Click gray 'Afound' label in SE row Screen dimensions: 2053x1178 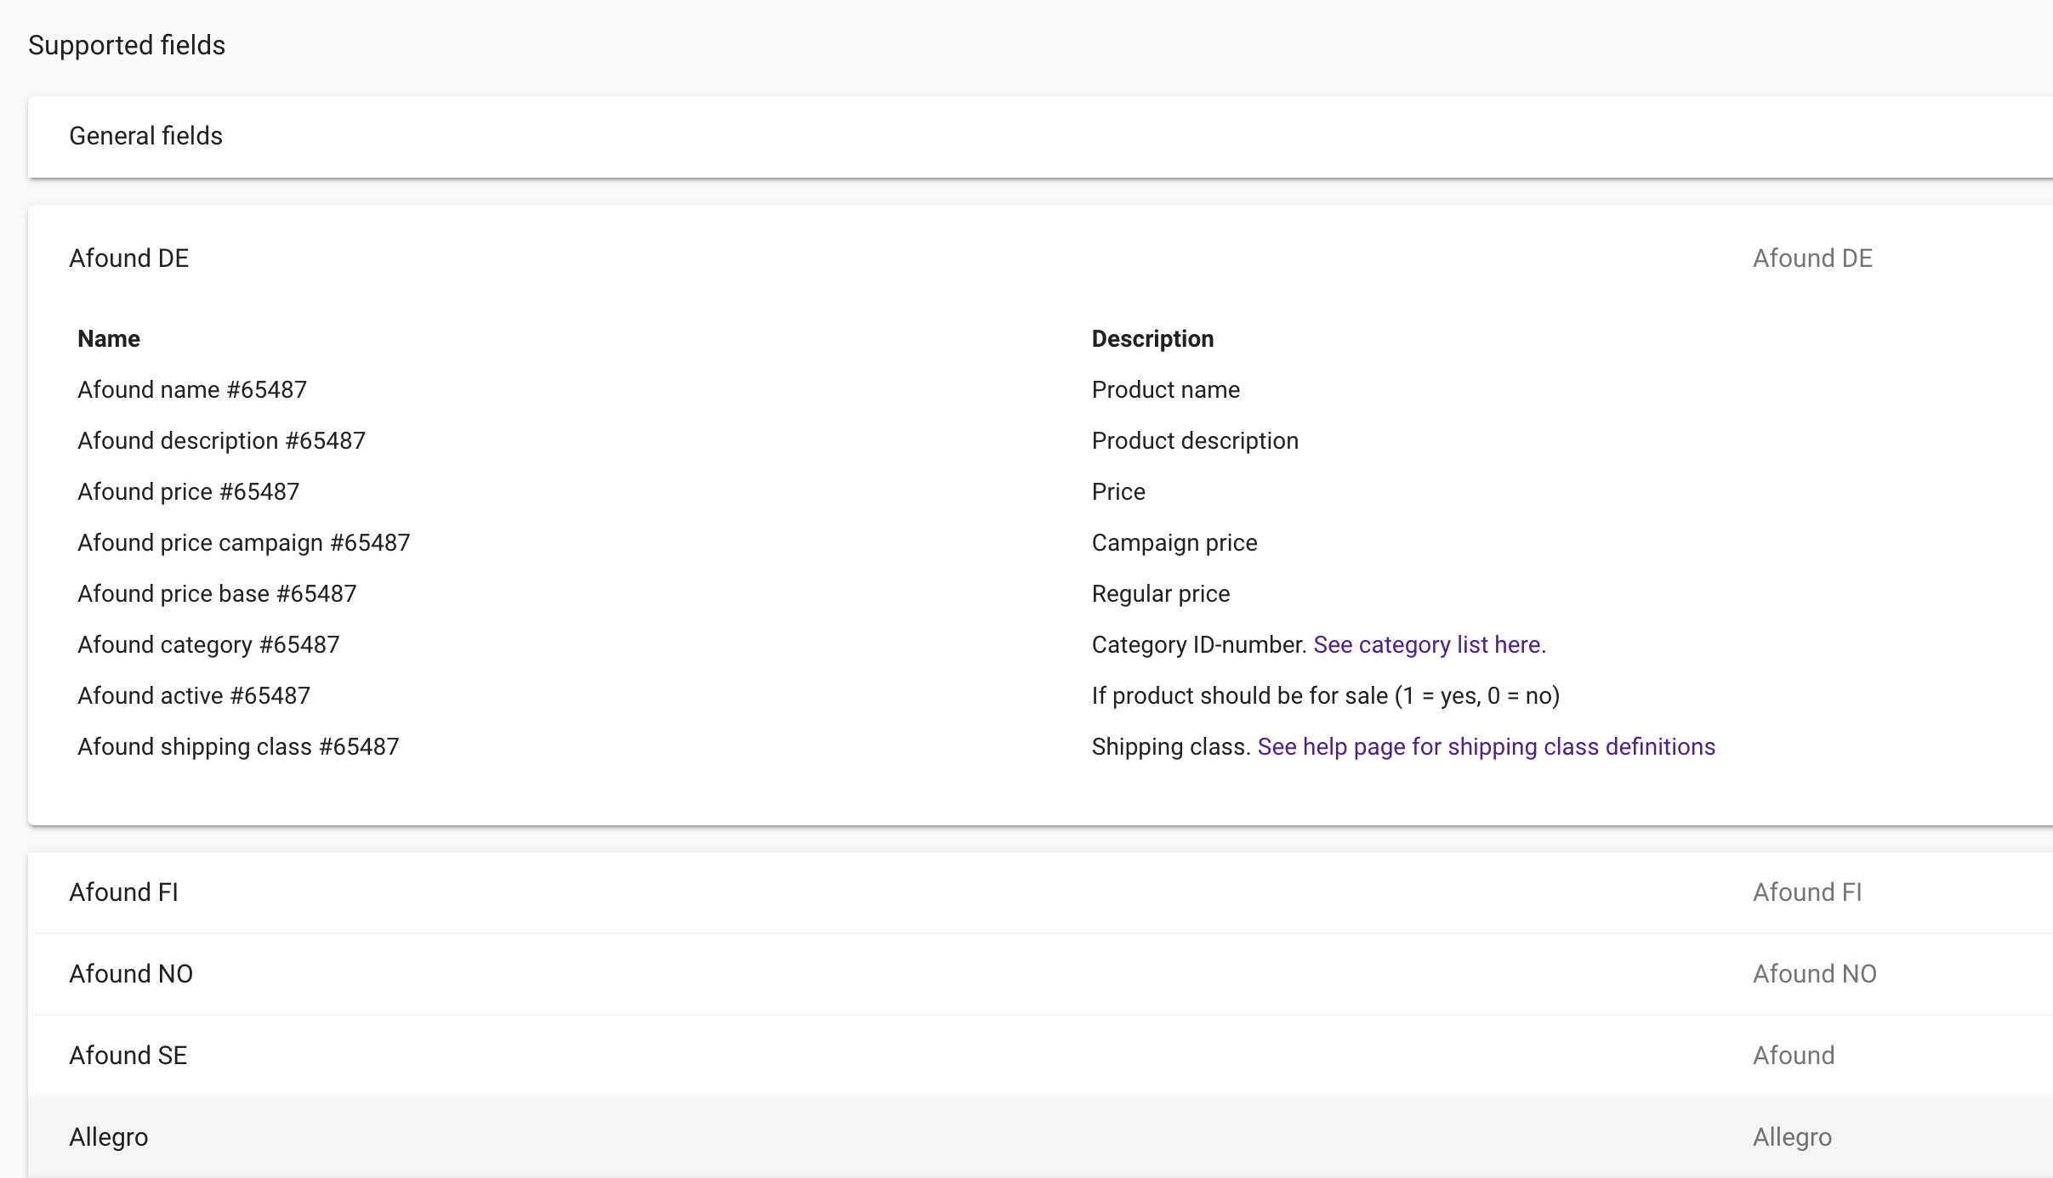(x=1794, y=1056)
